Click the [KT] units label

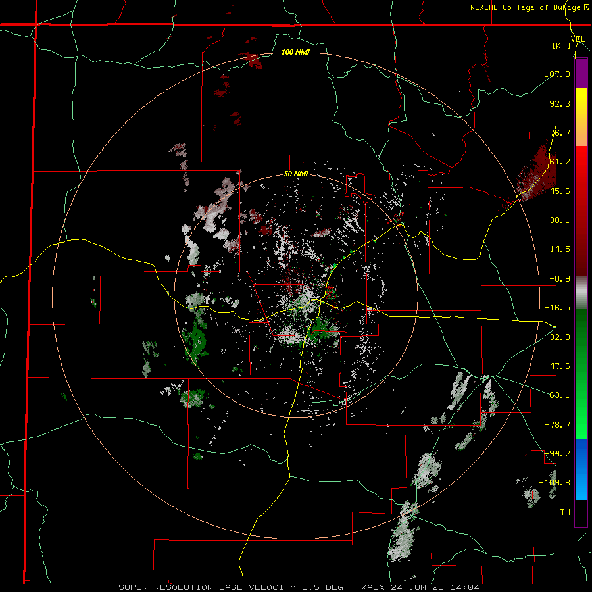click(x=562, y=45)
